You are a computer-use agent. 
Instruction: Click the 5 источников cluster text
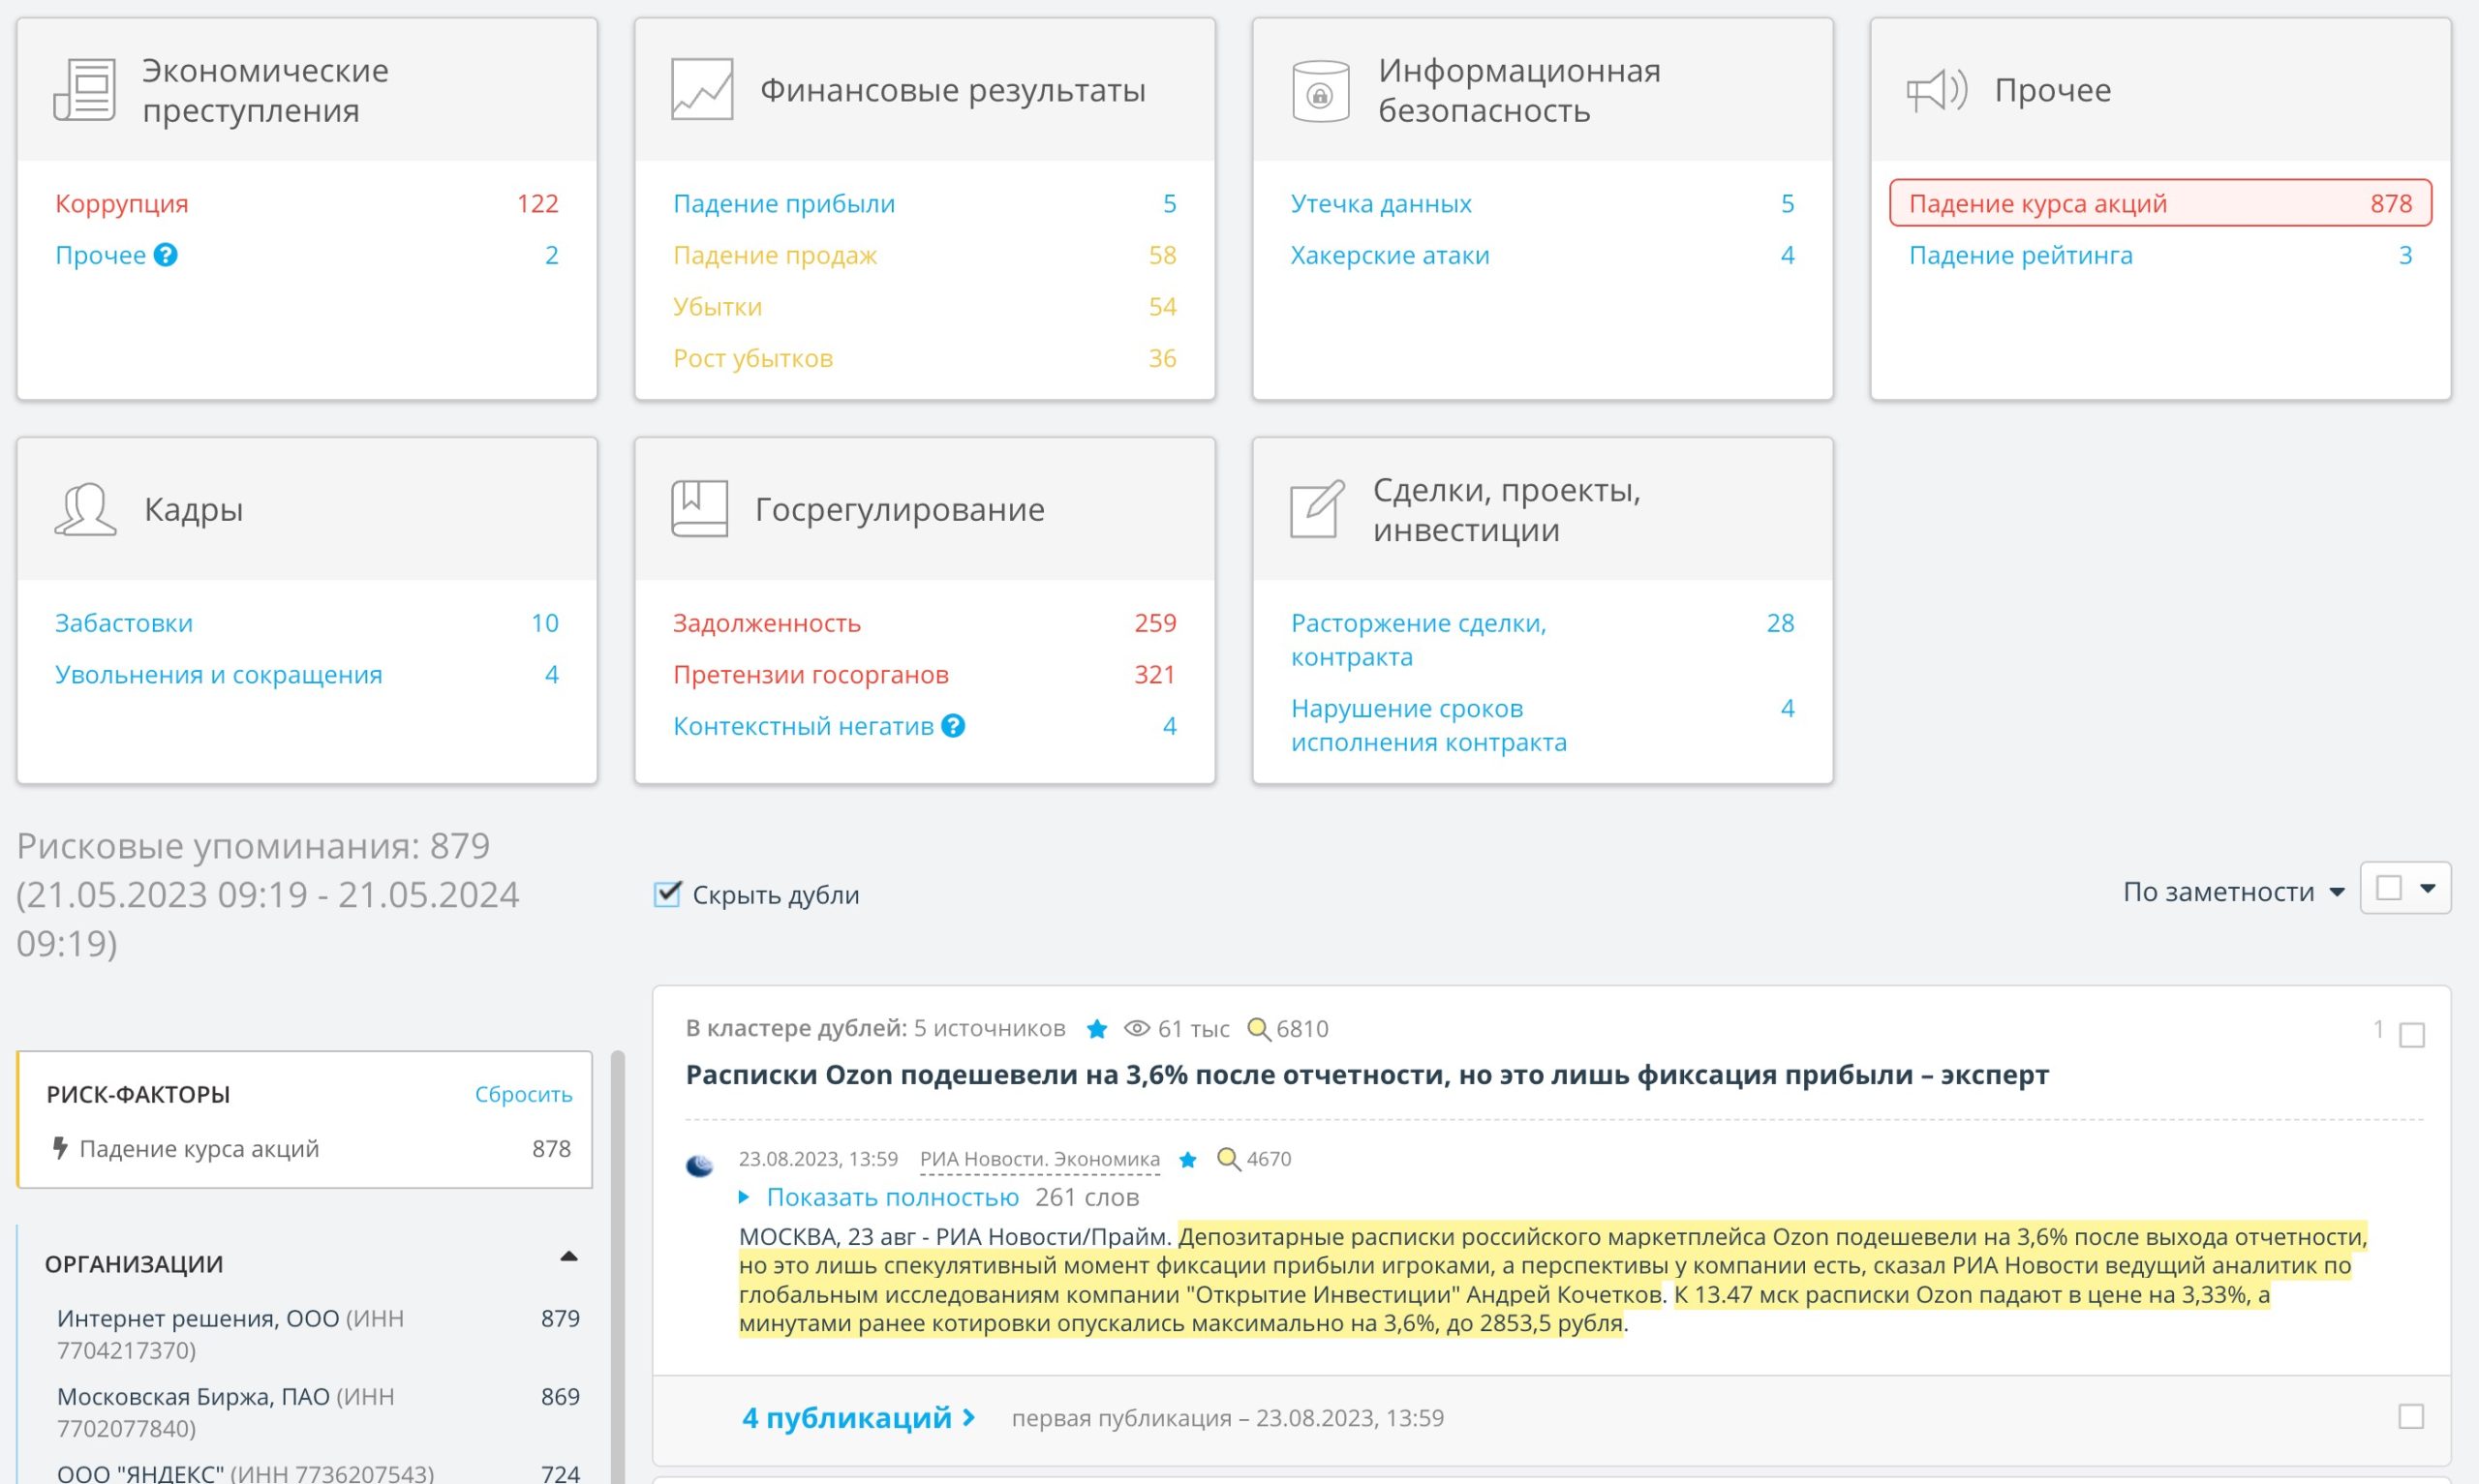coord(989,1029)
